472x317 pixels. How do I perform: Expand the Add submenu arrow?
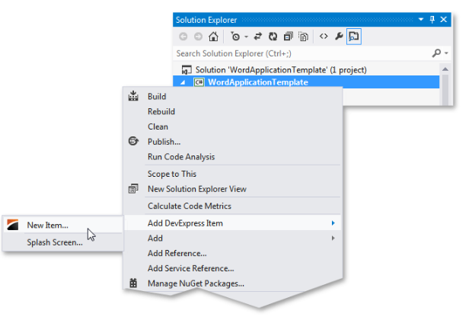(333, 238)
